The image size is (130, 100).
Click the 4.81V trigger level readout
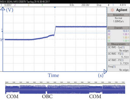click(123, 5)
